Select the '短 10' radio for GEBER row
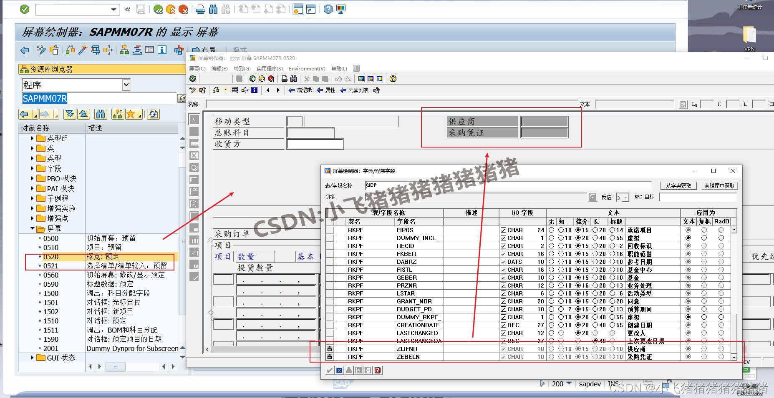 (x=561, y=278)
